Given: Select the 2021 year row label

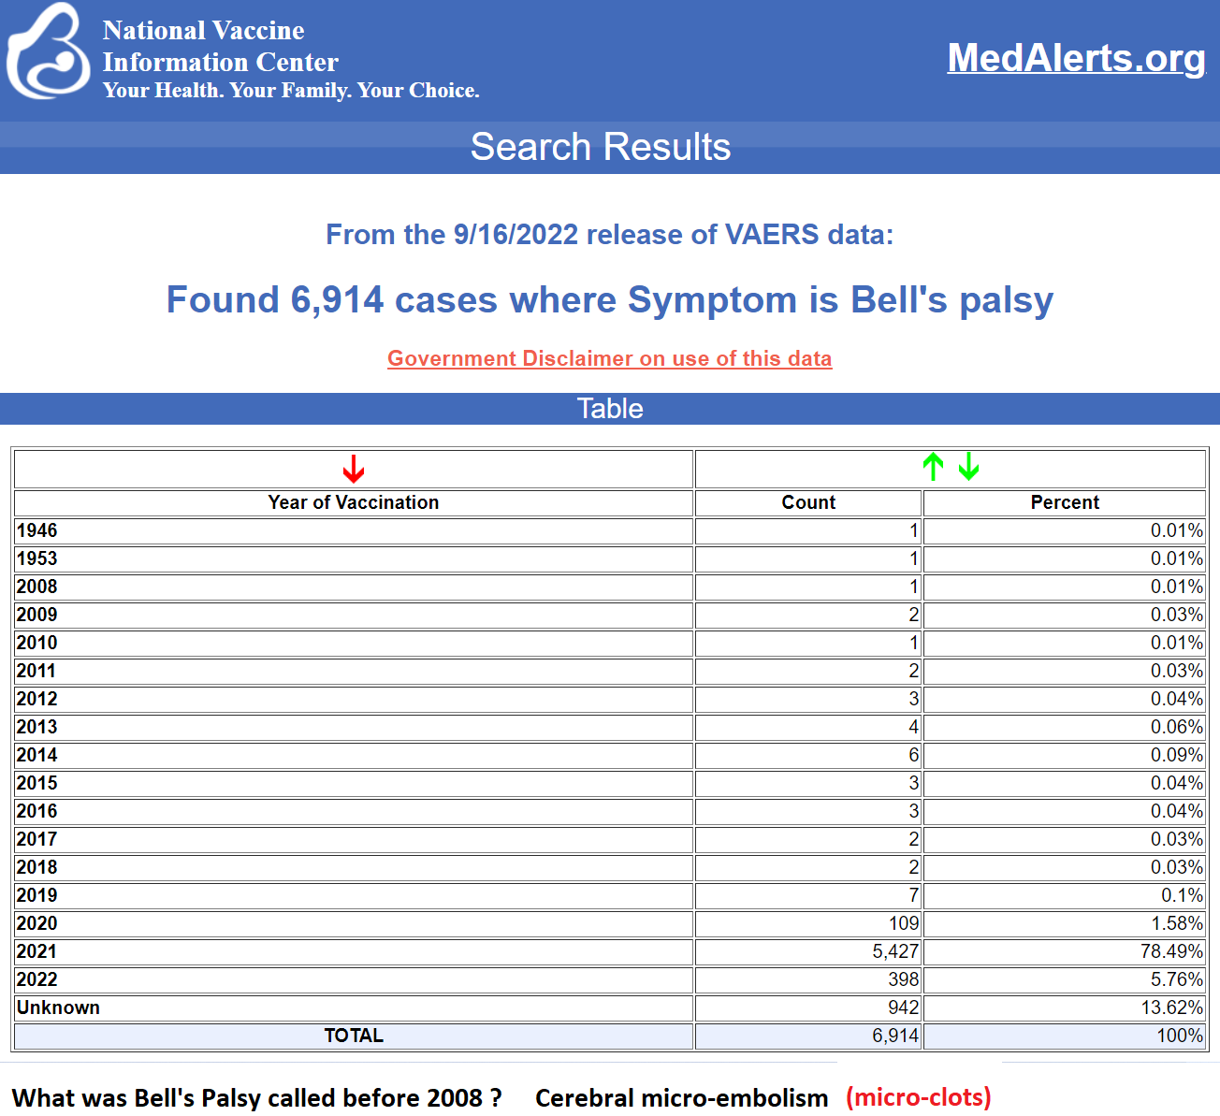Looking at the screenshot, I should [x=36, y=951].
